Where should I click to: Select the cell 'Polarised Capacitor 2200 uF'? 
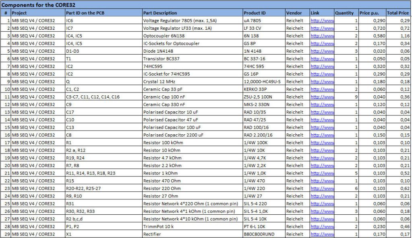[193, 135]
